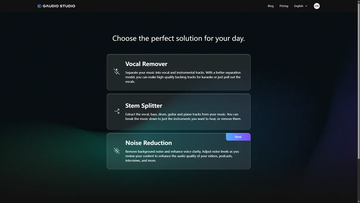Go to the Pricing page
This screenshot has height=203, width=360.
click(x=284, y=6)
